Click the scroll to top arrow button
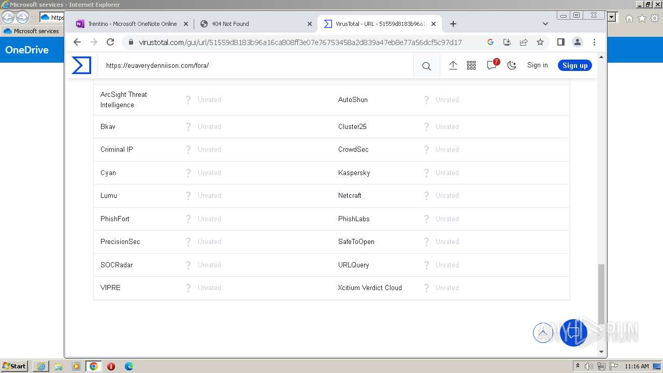The height and width of the screenshot is (373, 663). point(543,333)
